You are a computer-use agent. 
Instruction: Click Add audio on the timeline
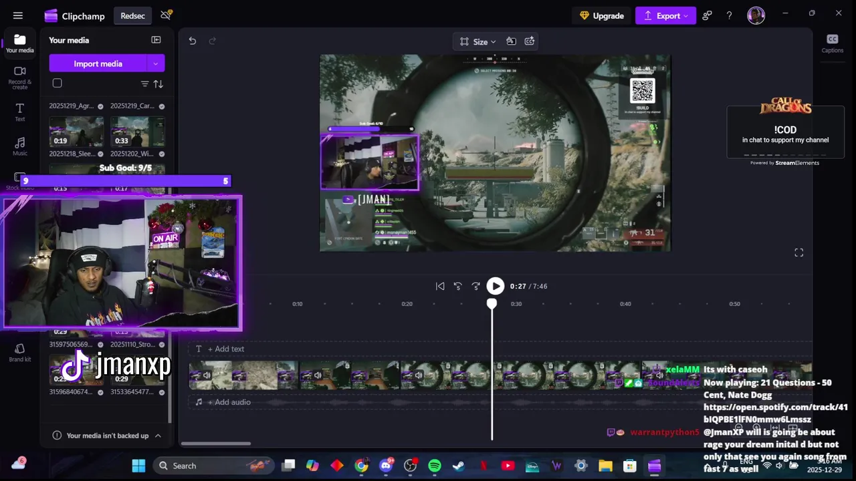[229, 402]
